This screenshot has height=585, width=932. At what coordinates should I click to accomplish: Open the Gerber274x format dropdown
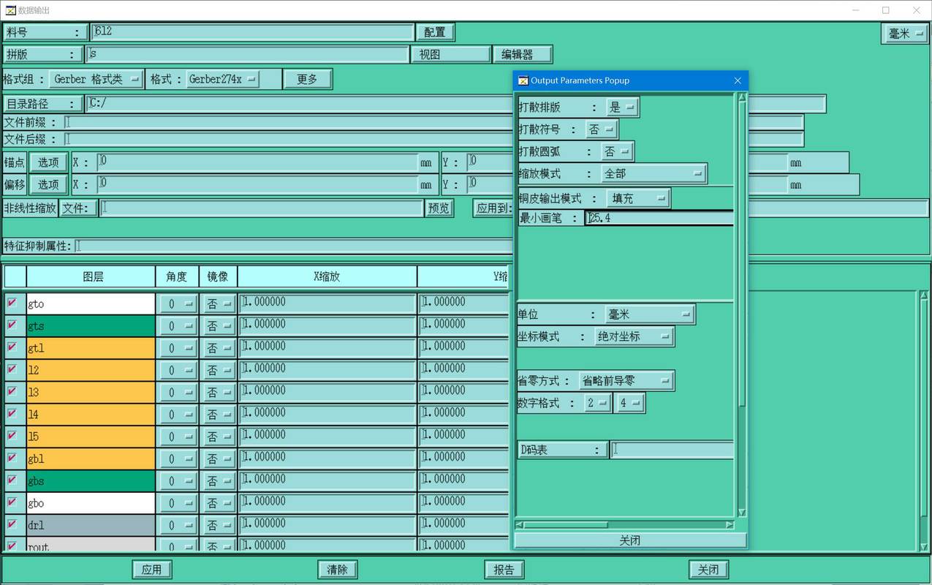[223, 79]
